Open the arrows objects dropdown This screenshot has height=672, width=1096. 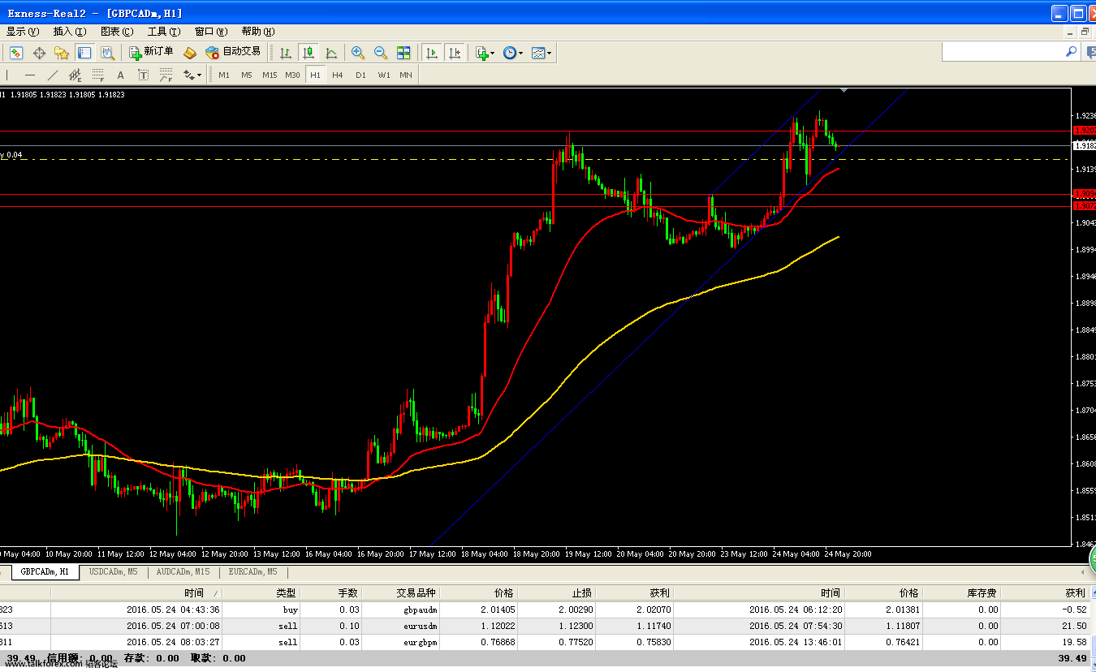coord(192,75)
